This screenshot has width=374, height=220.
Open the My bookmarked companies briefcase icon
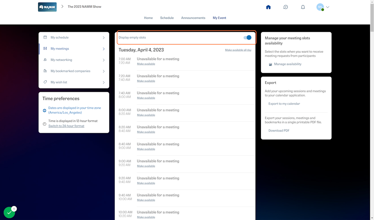tap(45, 71)
